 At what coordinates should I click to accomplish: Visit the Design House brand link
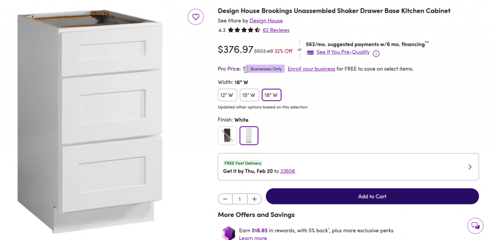[x=266, y=21]
